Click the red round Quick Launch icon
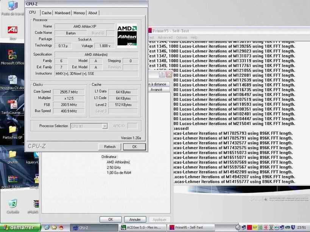Screen dimensions: 310x232 (x=61, y=227)
